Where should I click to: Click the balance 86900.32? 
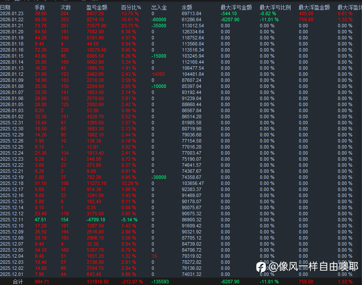[x=191, y=220]
